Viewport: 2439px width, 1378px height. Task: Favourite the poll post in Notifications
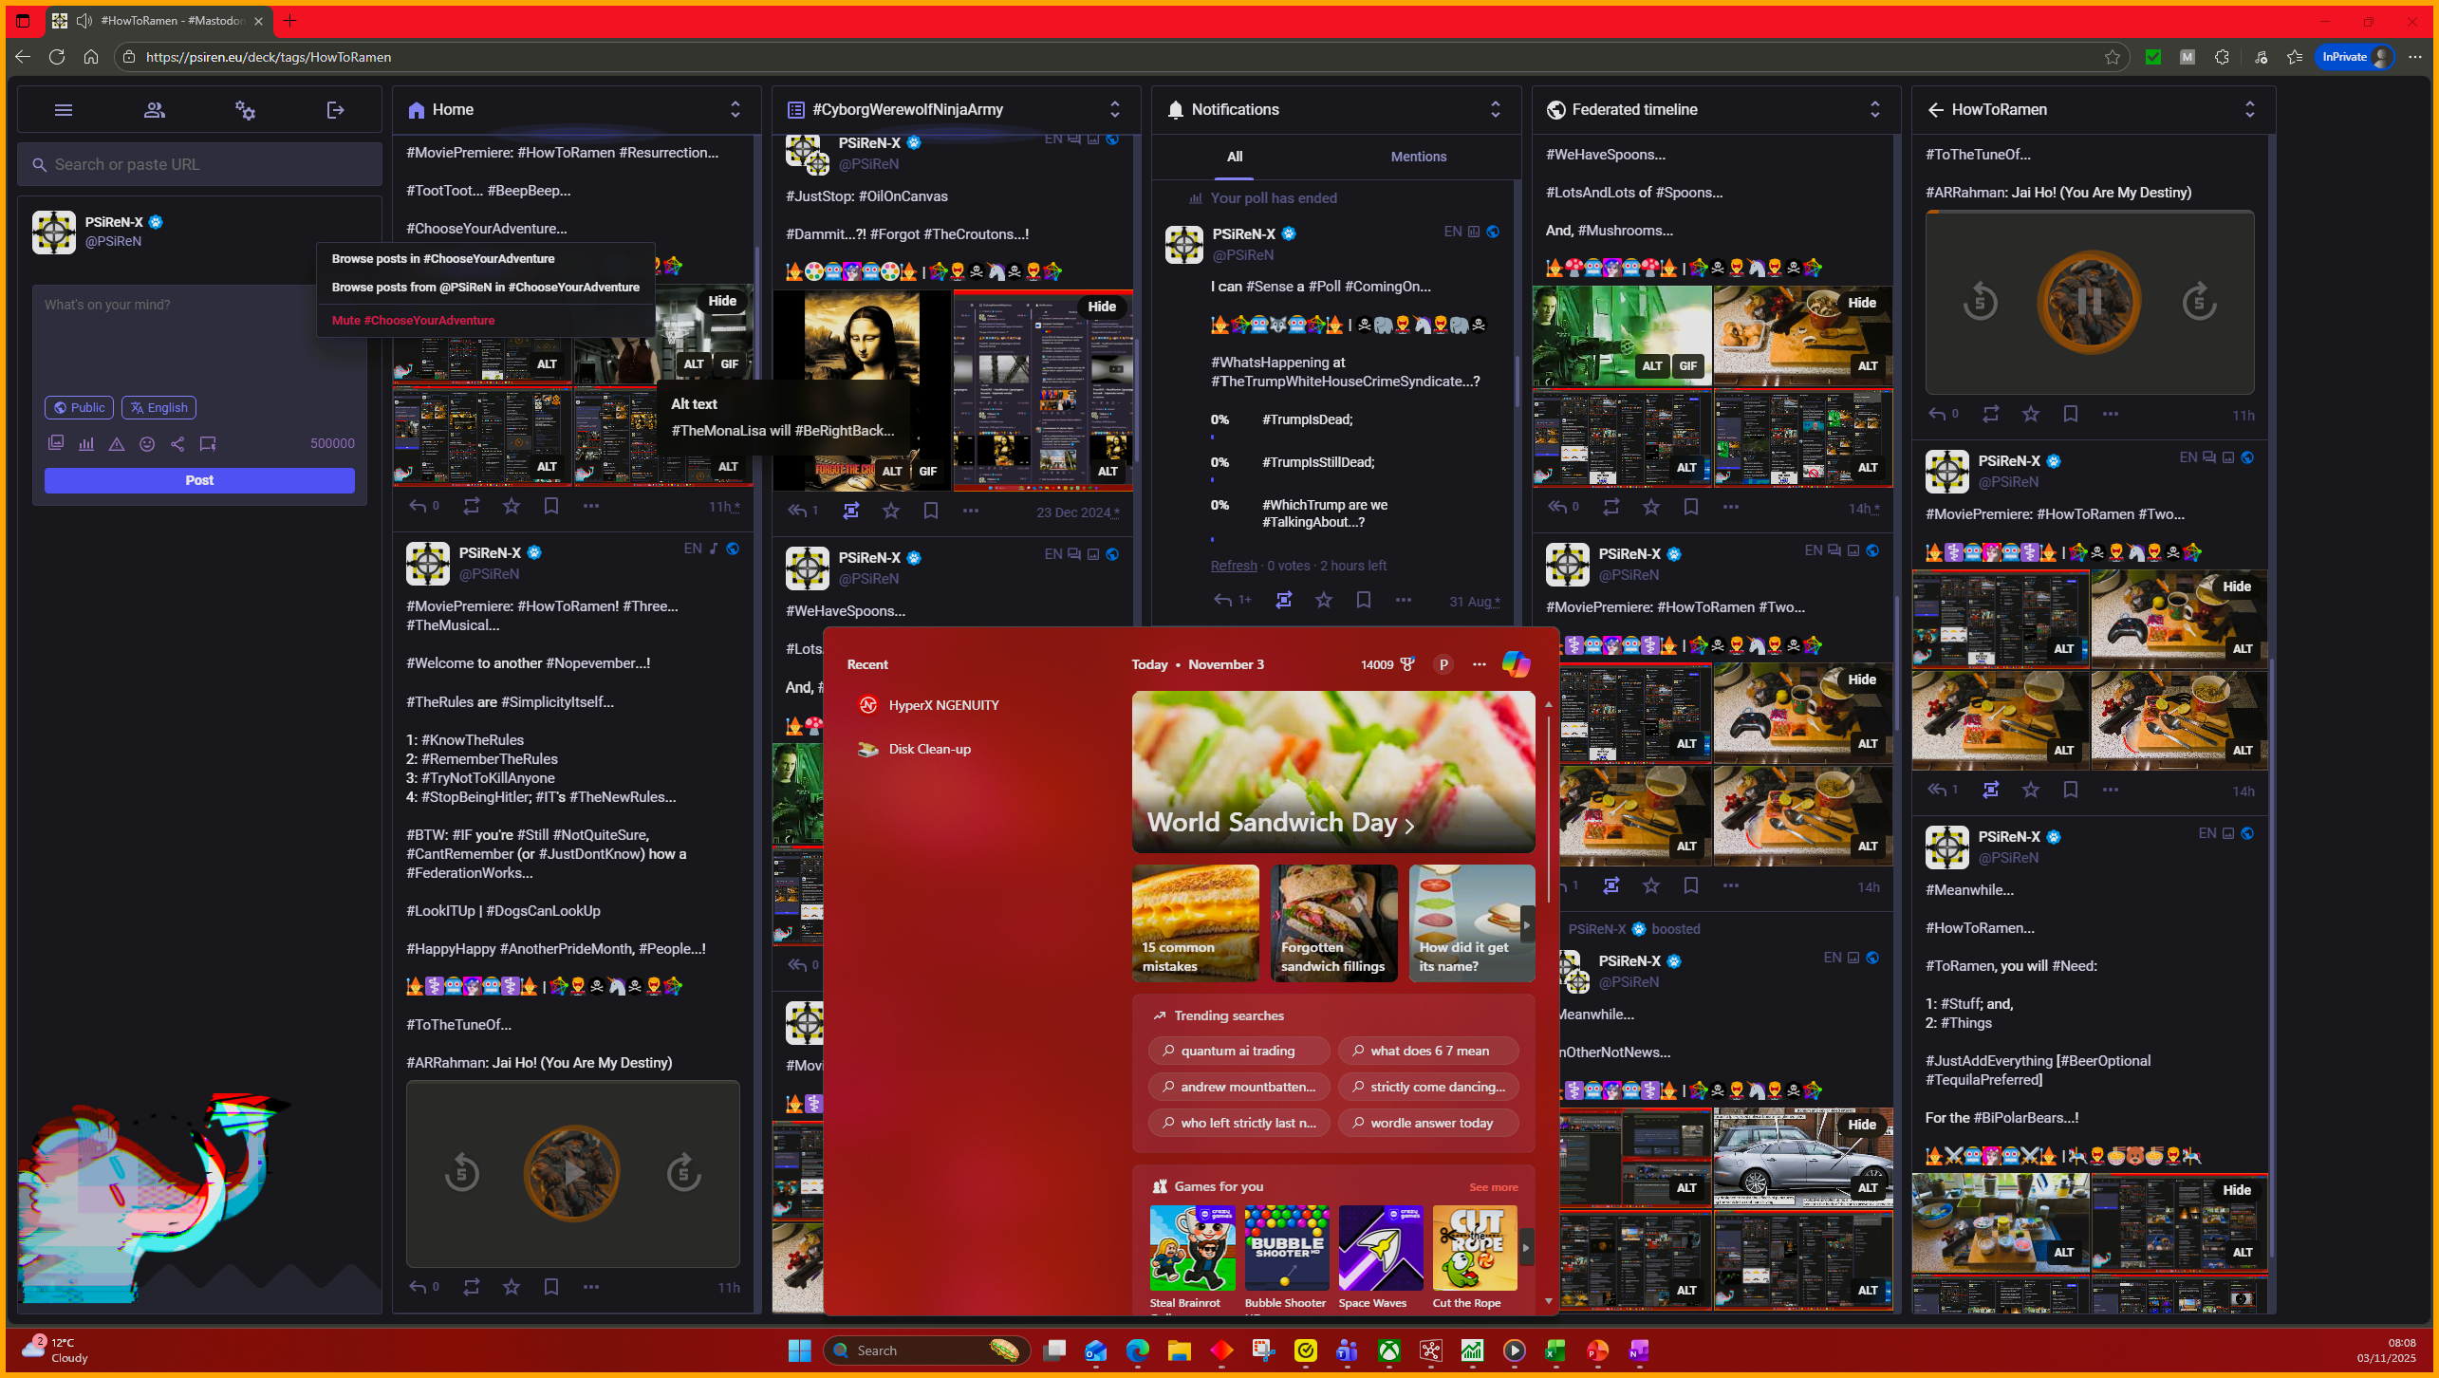[x=1323, y=600]
